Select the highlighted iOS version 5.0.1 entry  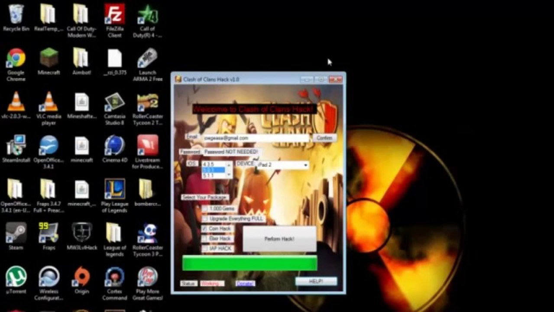tap(214, 170)
